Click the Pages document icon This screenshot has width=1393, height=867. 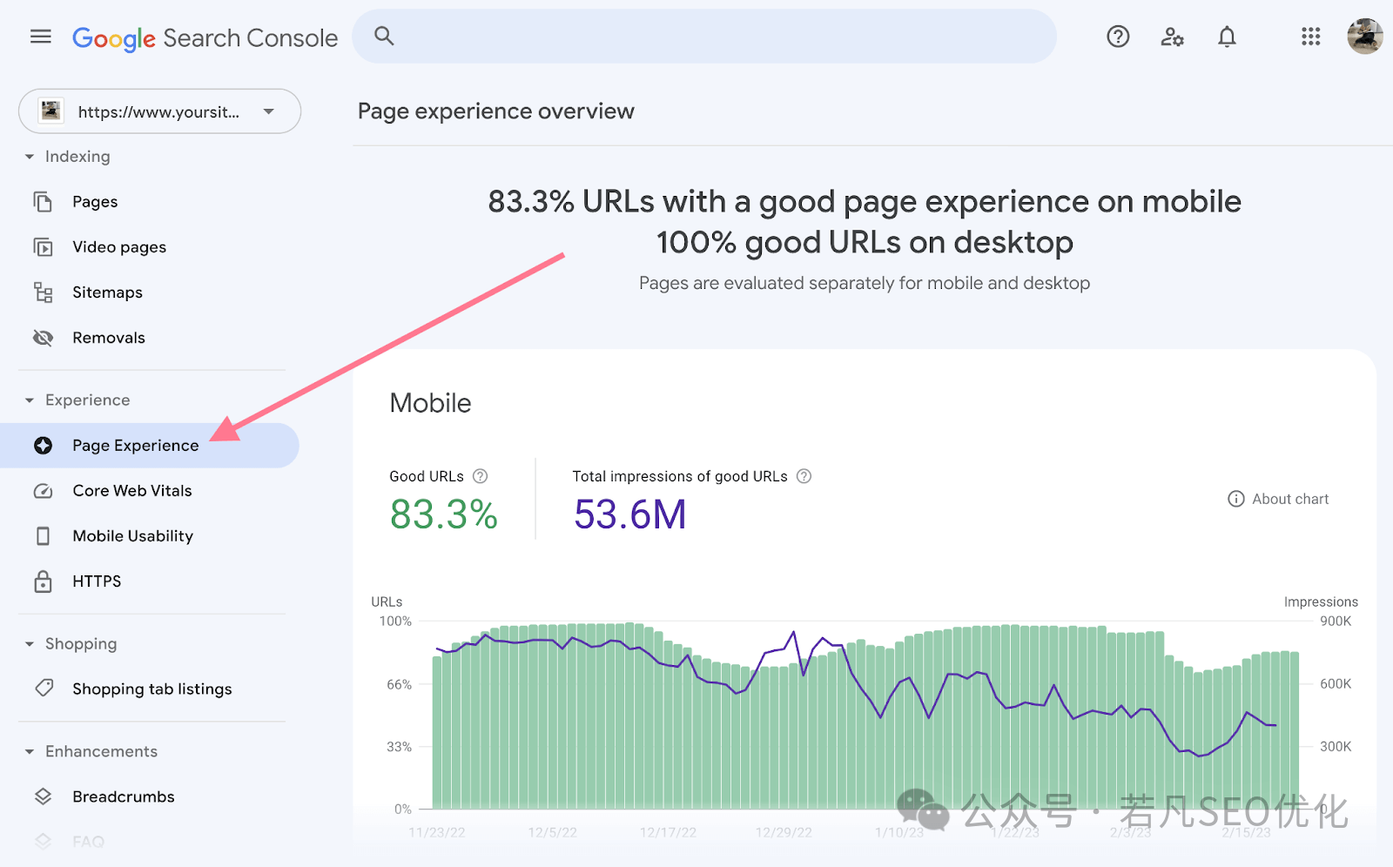coord(43,202)
